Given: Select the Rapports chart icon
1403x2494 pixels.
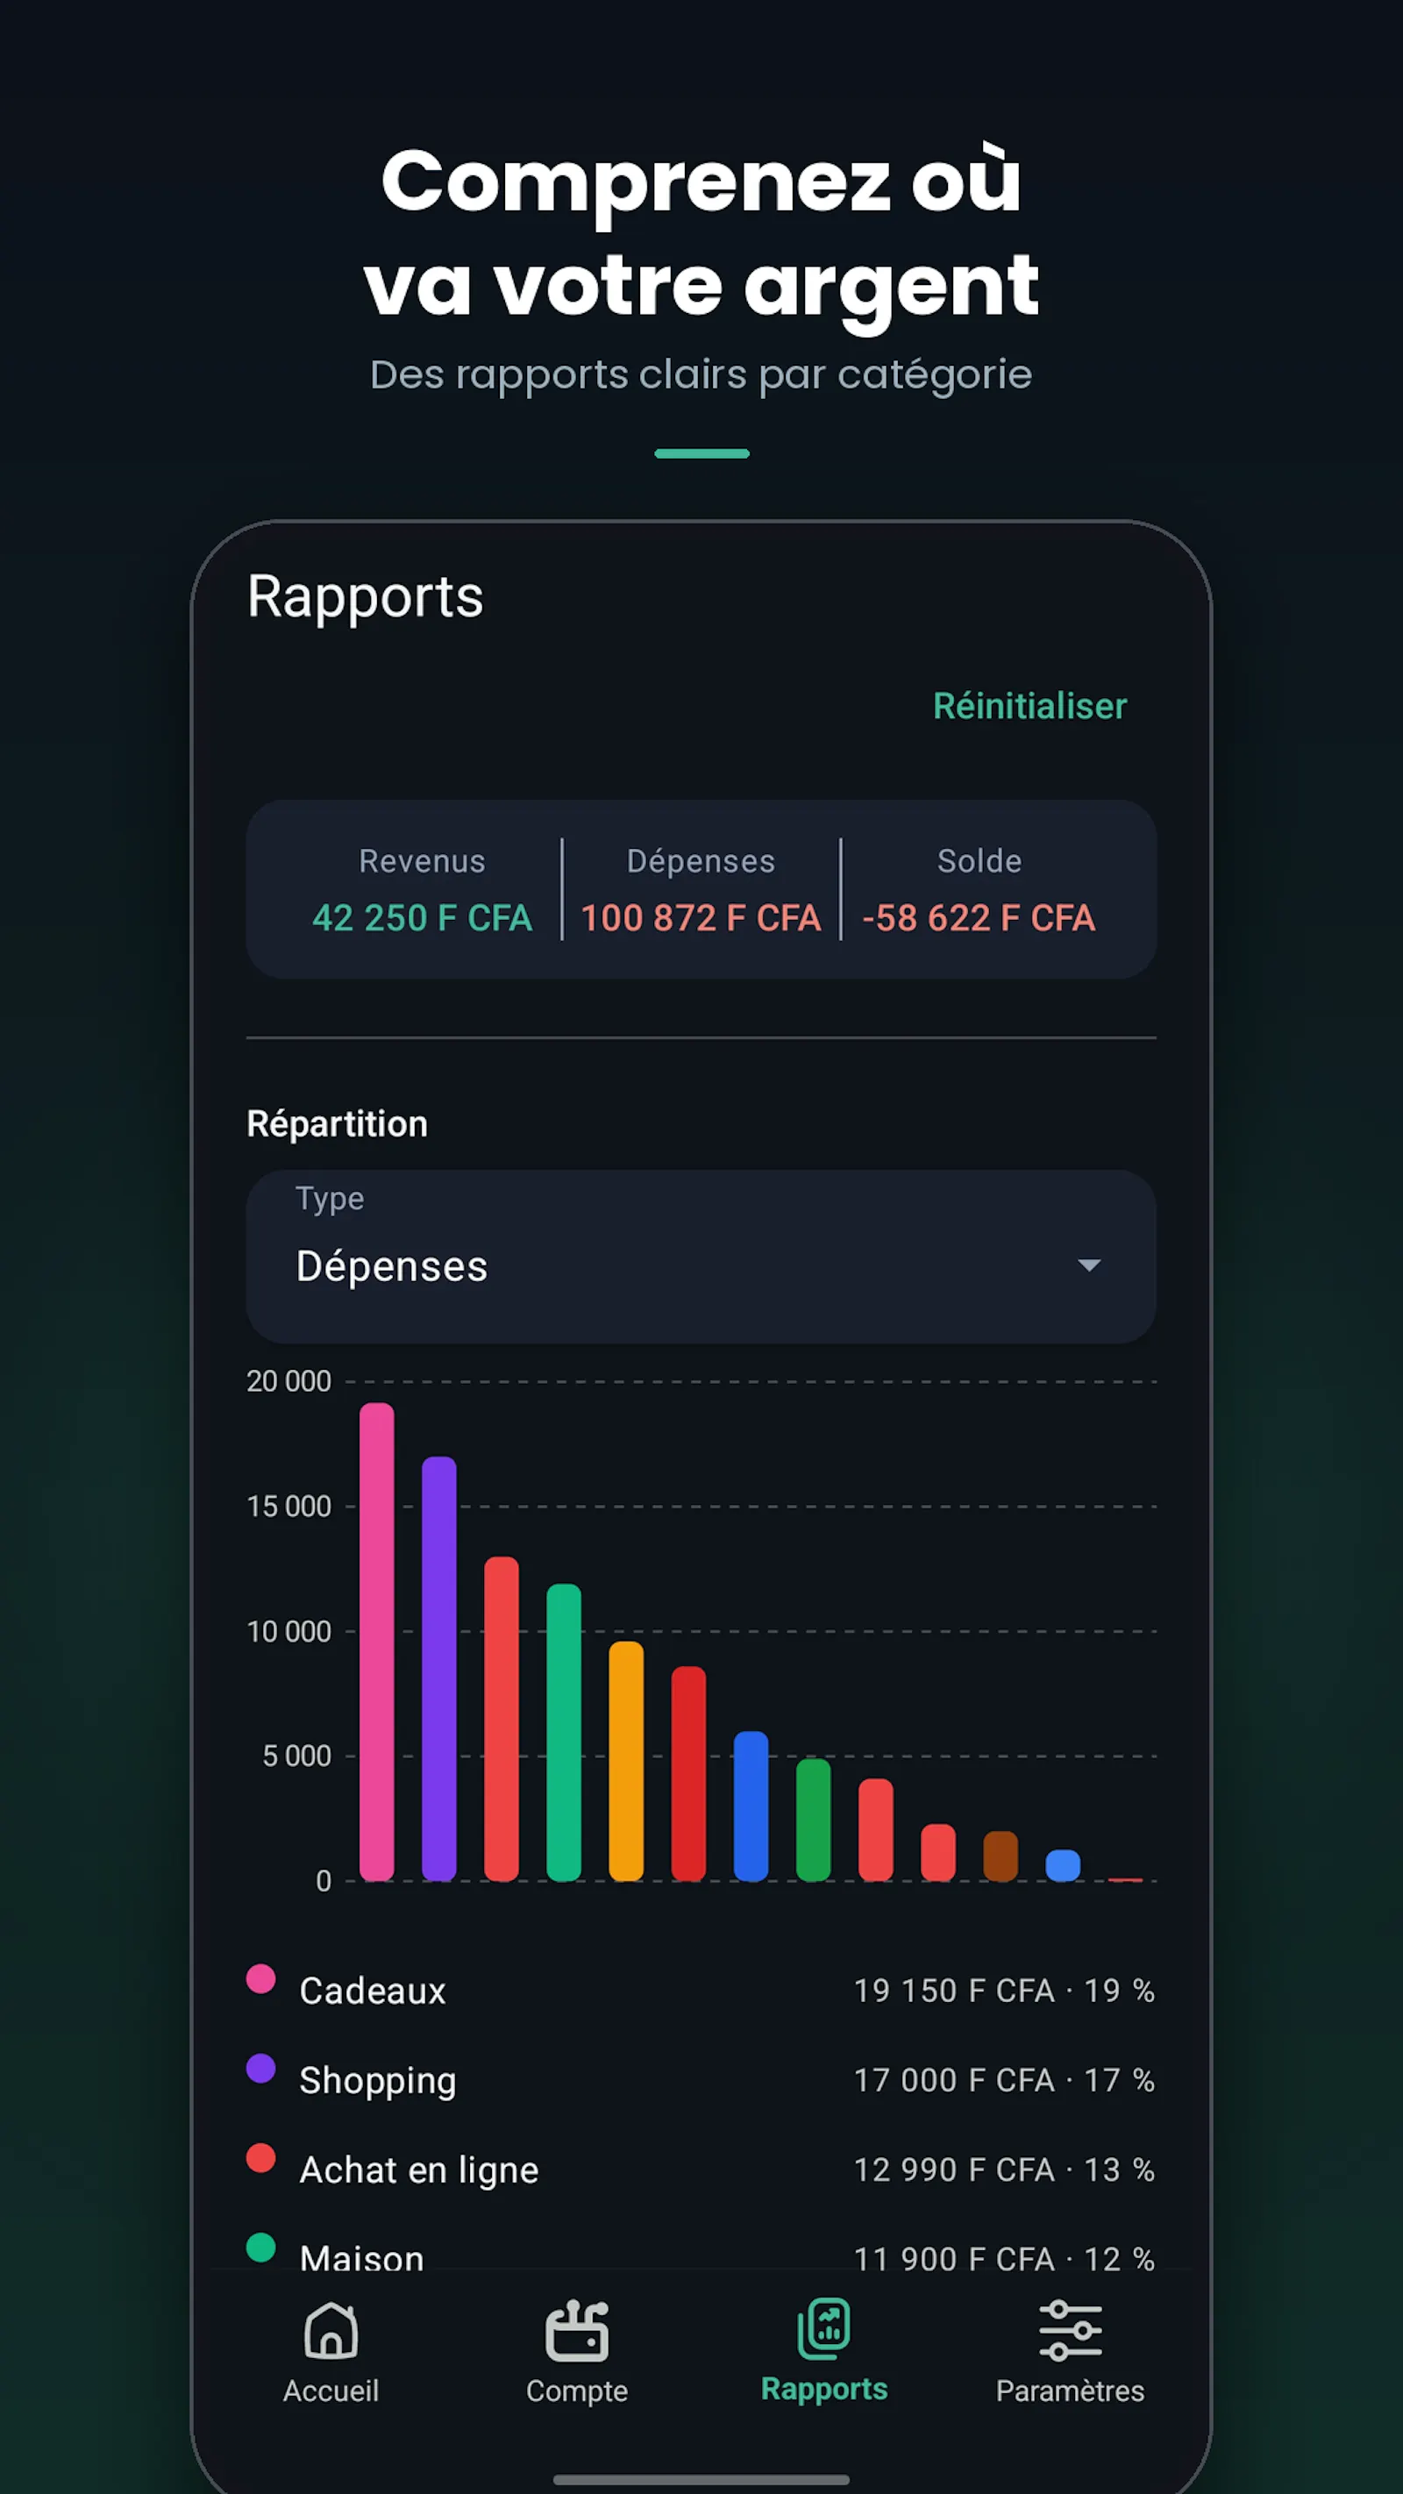Looking at the screenshot, I should [x=824, y=2327].
